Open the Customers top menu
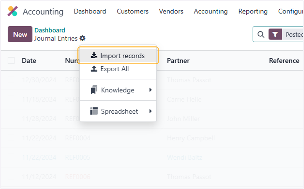304x189 pixels. click(132, 11)
